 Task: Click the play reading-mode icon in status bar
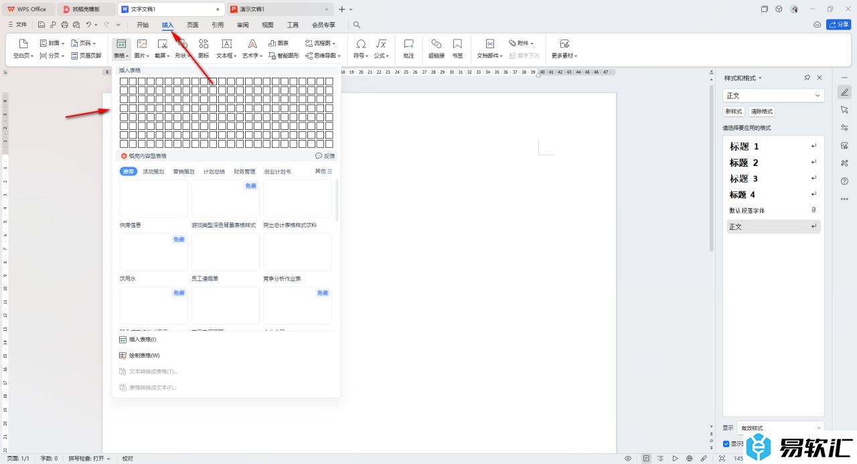click(675, 459)
